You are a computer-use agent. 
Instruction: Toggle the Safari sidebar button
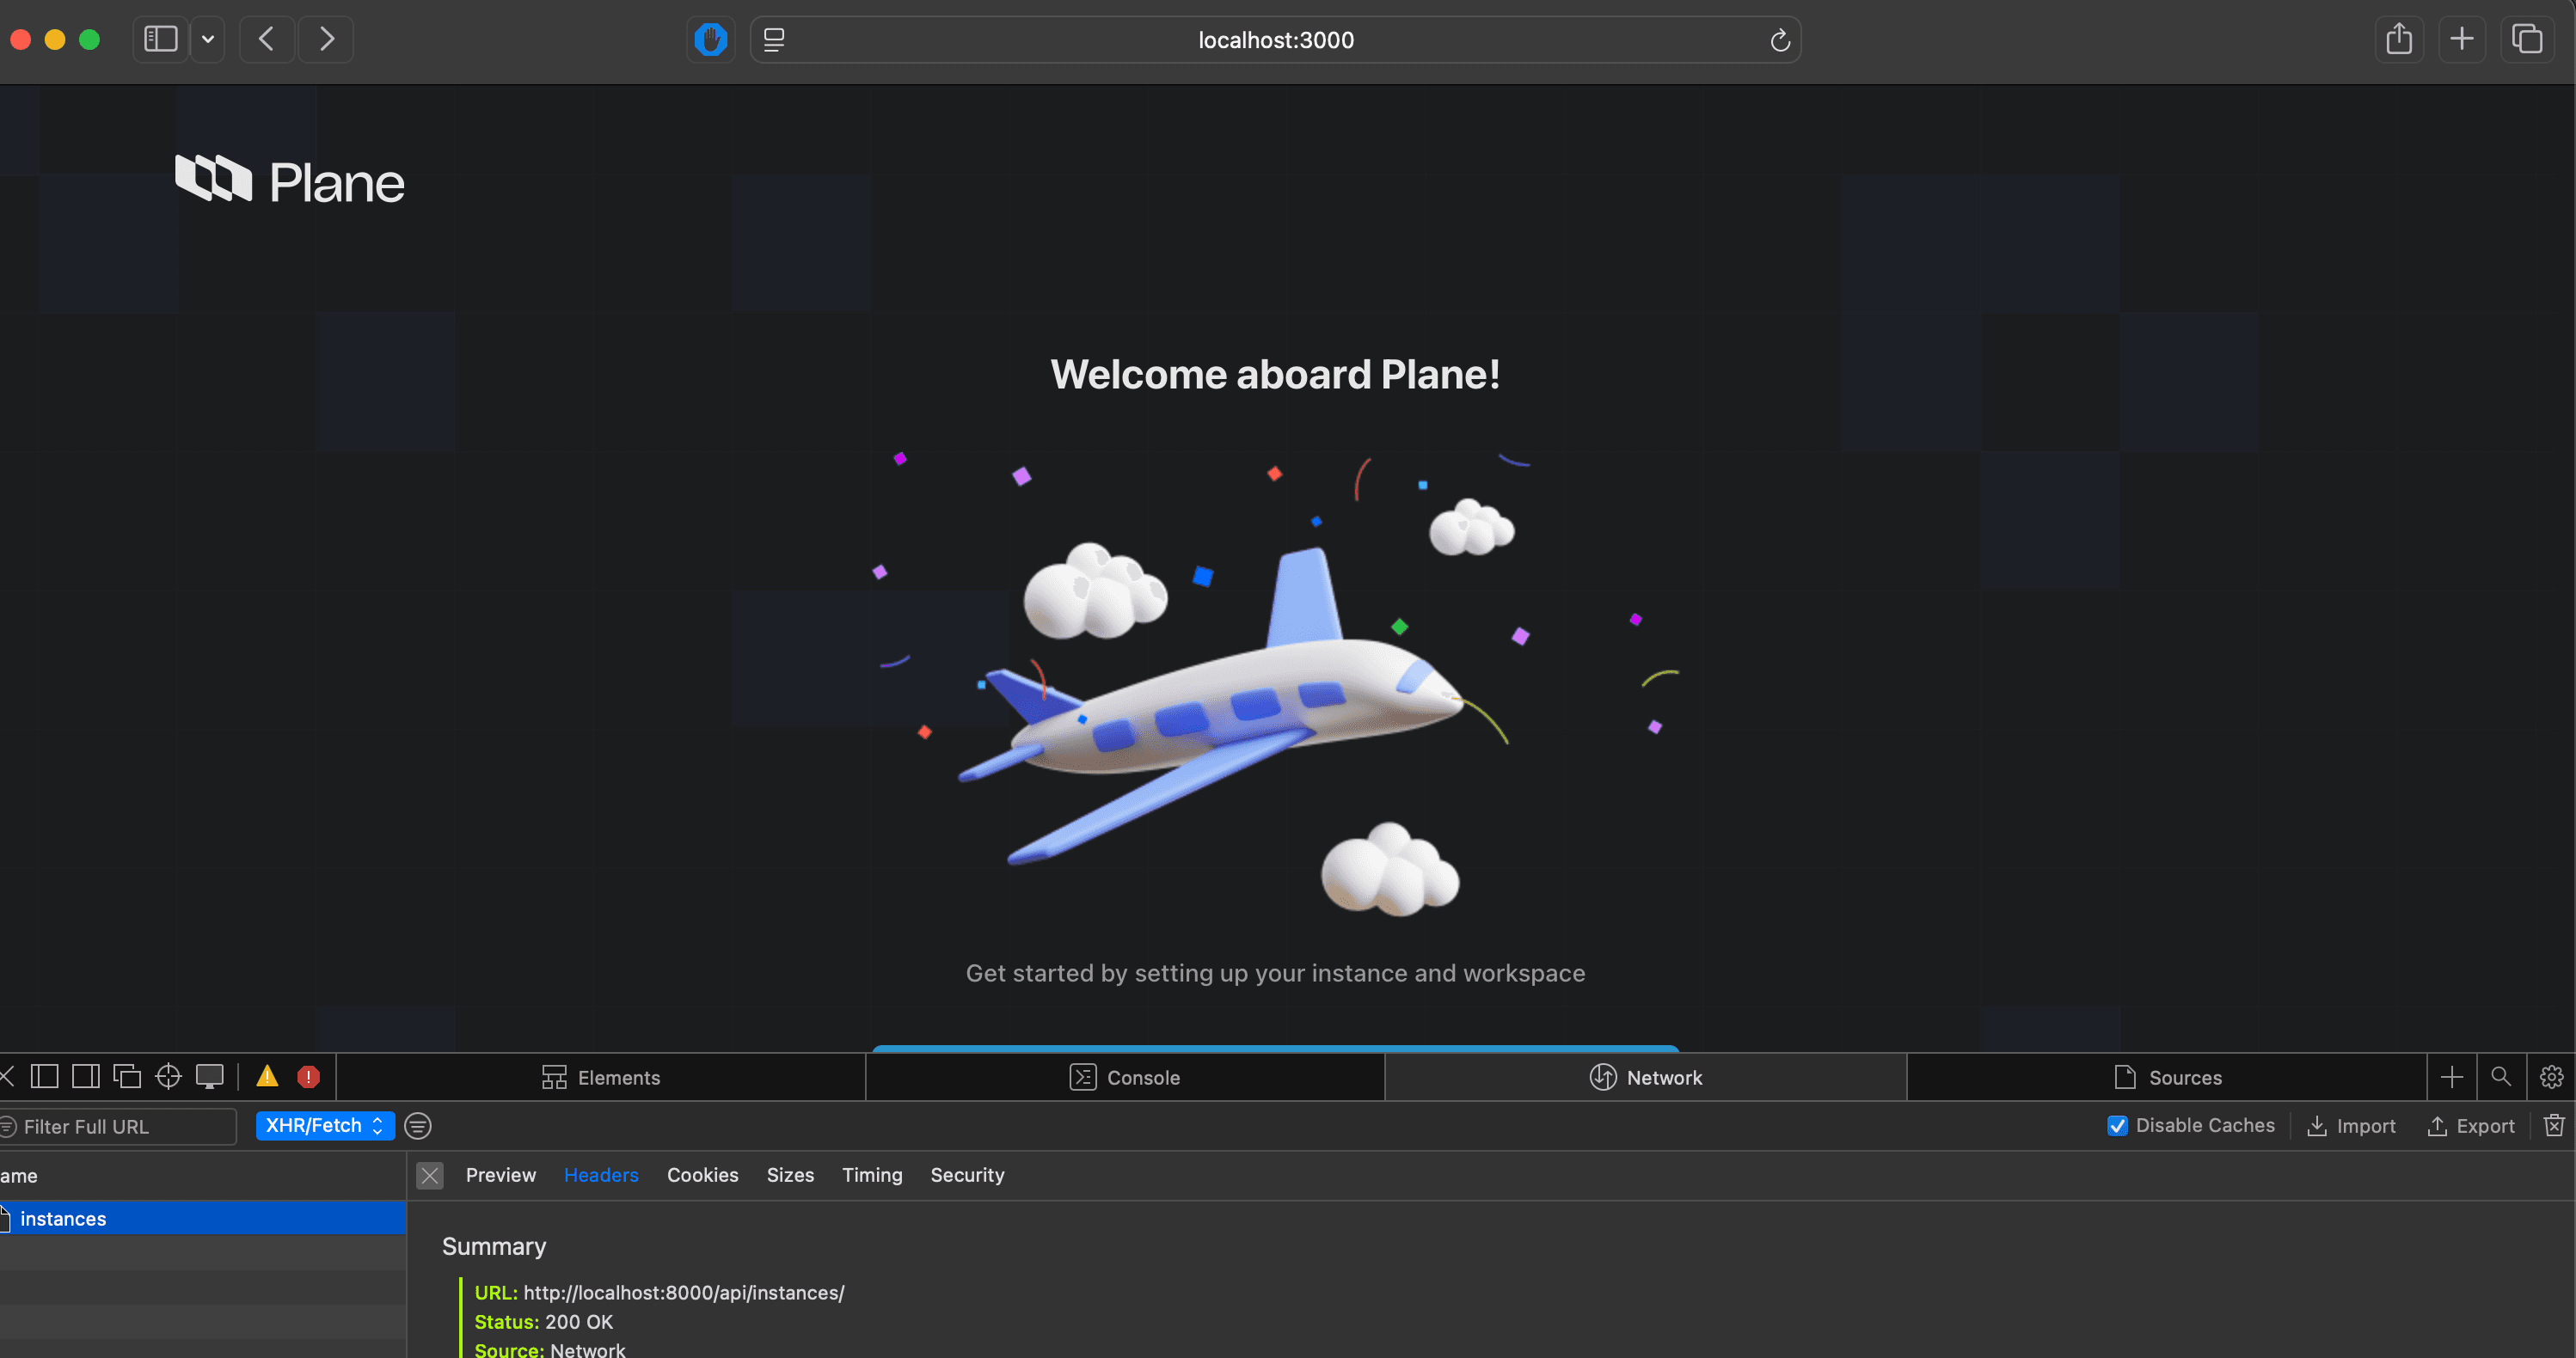(x=161, y=40)
